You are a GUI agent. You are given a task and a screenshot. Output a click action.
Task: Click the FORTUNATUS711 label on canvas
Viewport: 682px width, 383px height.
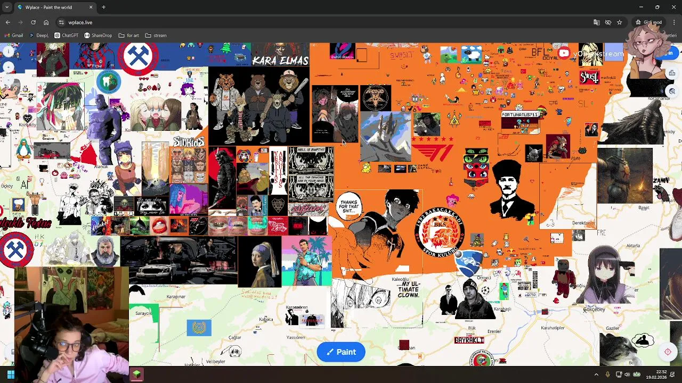click(520, 114)
